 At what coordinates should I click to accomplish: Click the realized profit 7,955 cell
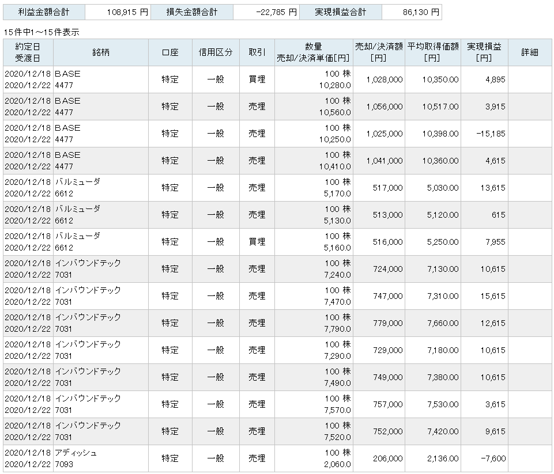[484, 242]
